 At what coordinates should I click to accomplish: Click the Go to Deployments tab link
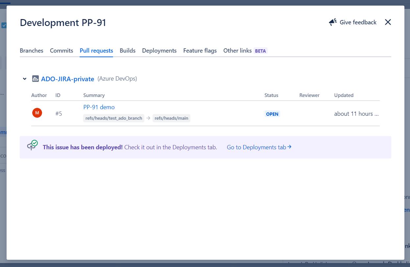(x=256, y=147)
